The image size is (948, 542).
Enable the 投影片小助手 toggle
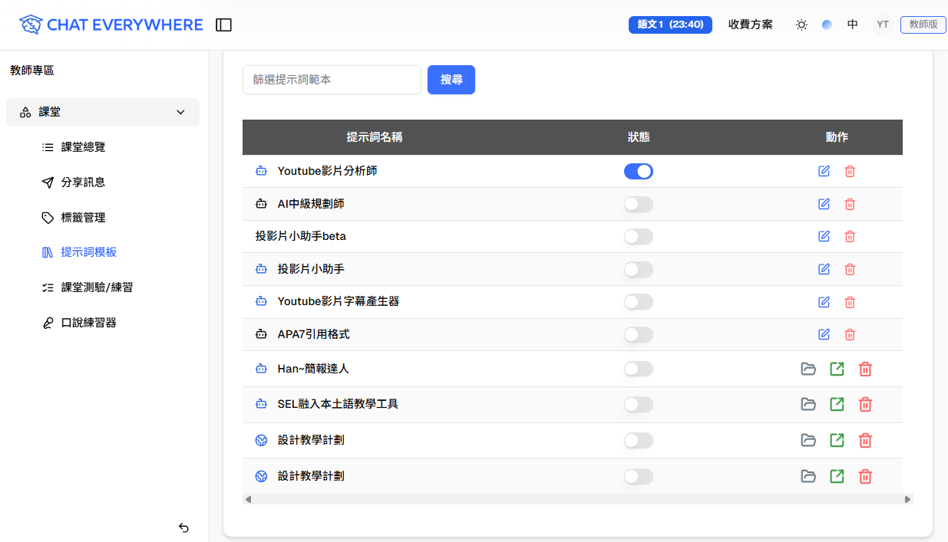639,269
